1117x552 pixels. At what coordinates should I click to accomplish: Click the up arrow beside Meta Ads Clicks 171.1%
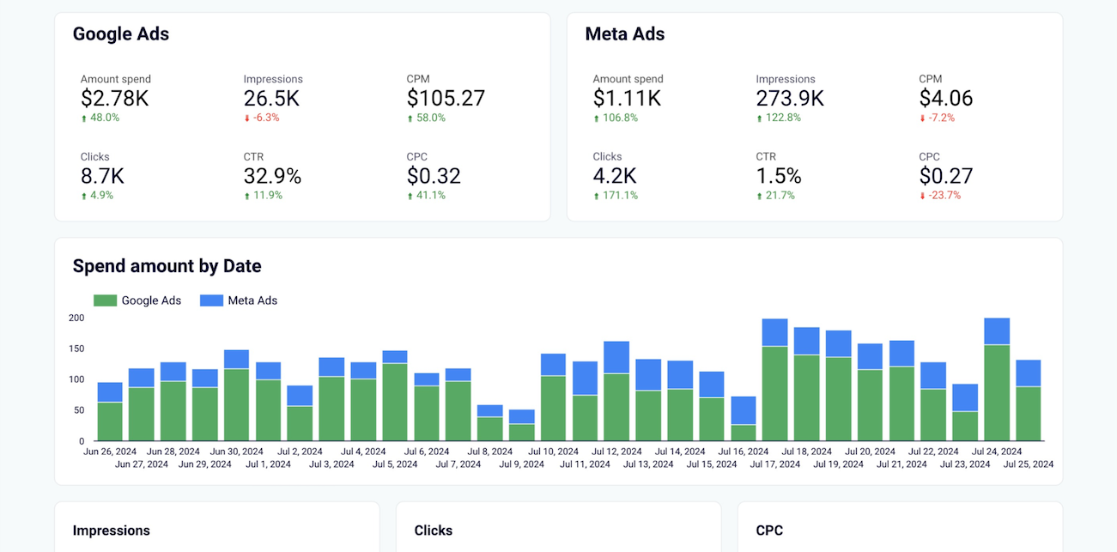(x=597, y=196)
